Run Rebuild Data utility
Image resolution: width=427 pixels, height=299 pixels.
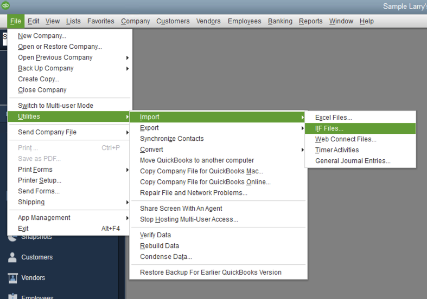tap(219, 246)
